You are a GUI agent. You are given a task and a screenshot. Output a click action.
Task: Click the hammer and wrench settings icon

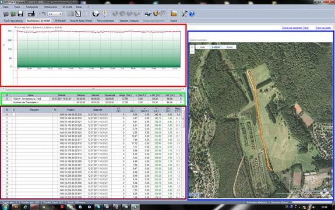(x=184, y=14)
